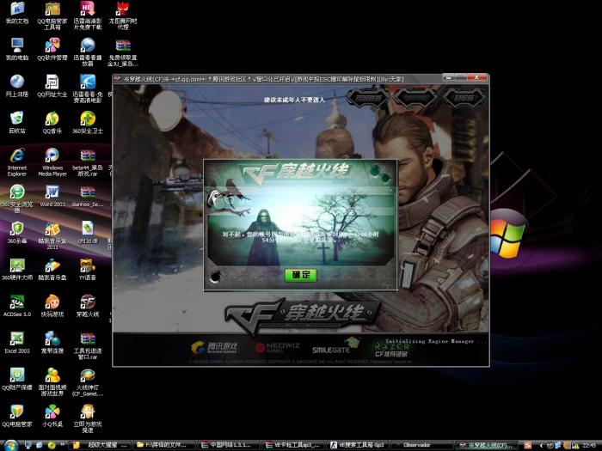Click the Razer CF推荐键鼠 logo
The height and width of the screenshot is (451, 602).
tap(391, 350)
